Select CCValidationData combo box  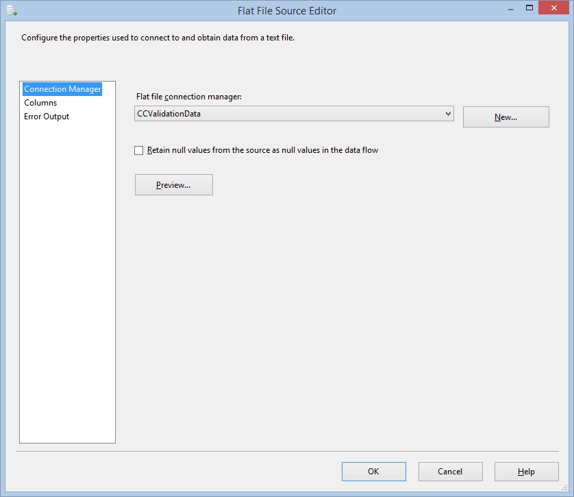[294, 114]
